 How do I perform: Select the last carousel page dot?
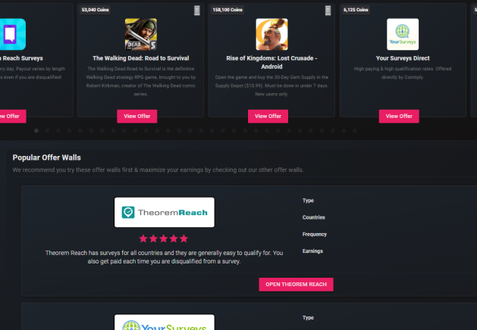(355, 130)
